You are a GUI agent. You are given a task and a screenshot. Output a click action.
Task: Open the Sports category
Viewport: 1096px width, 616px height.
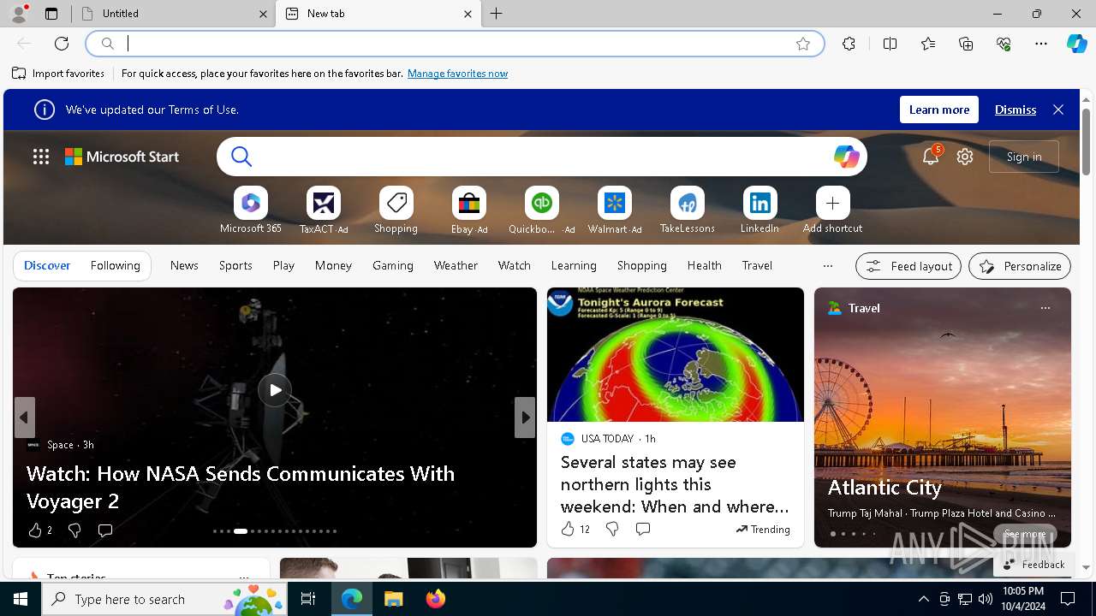[x=235, y=266]
